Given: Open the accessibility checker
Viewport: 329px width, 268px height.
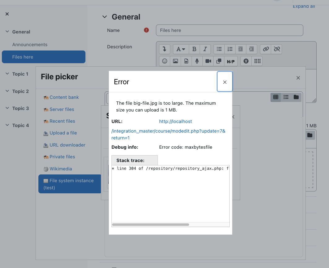Looking at the screenshot, I should tap(246, 61).
